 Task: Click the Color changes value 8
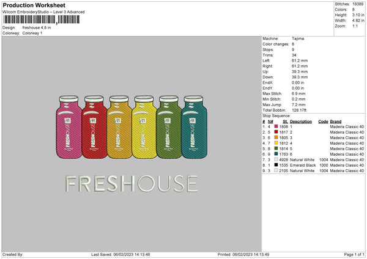click(293, 44)
